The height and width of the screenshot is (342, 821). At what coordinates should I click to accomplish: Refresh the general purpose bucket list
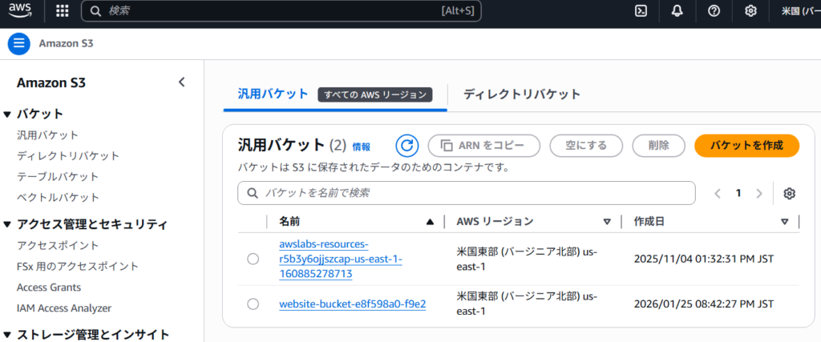pyautogui.click(x=407, y=146)
